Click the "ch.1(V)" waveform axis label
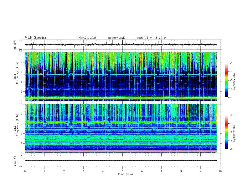Viewport: 248px width, 192px height. coord(15,45)
